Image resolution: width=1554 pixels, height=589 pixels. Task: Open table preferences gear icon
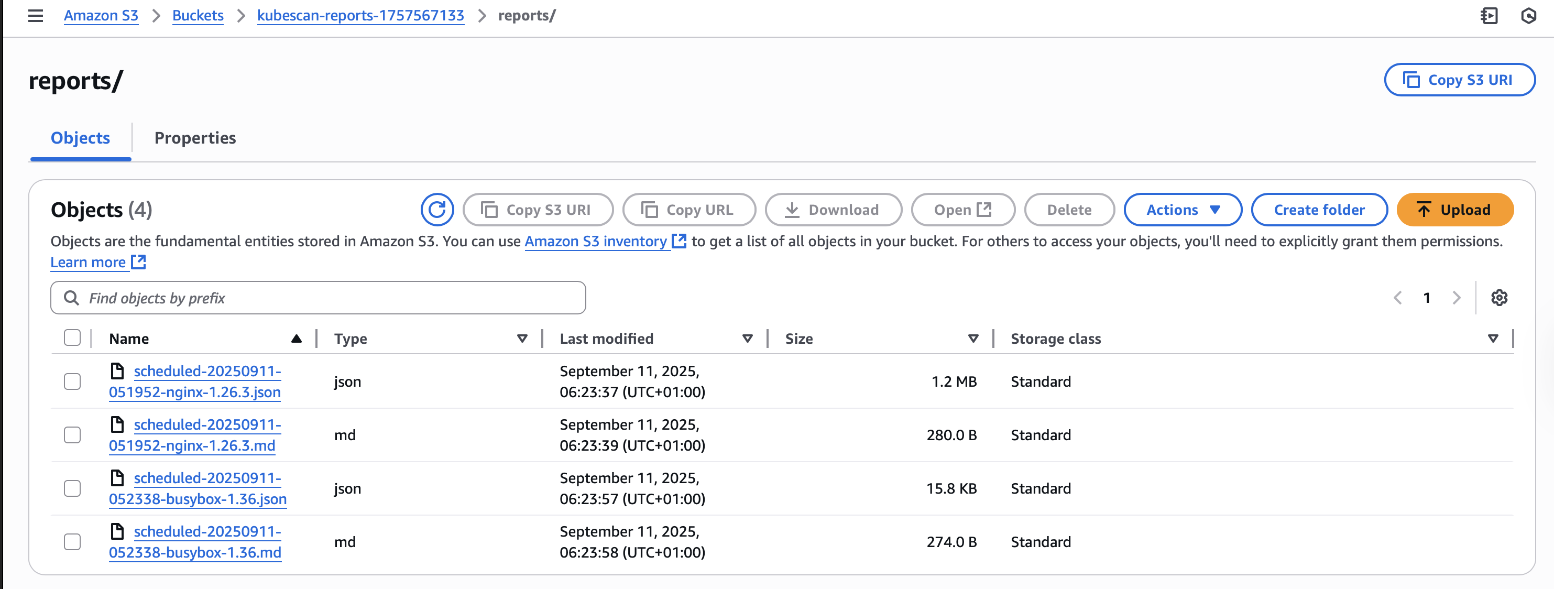click(1499, 298)
